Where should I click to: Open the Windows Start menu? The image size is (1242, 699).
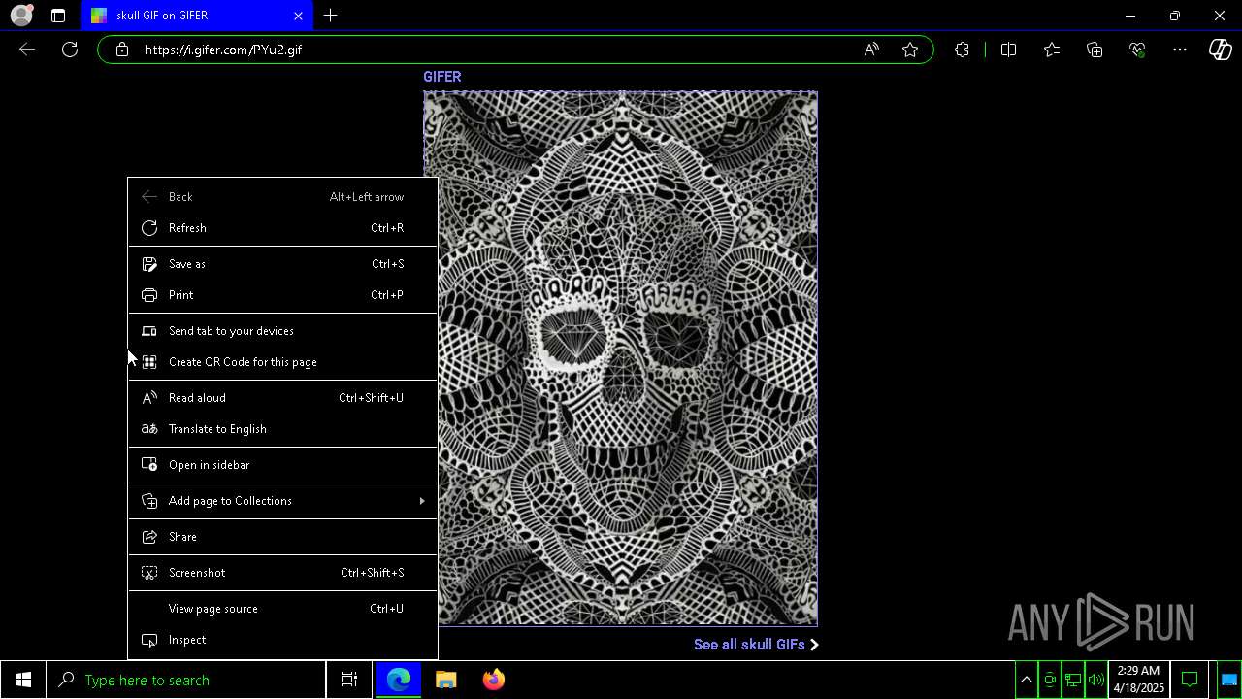23,680
